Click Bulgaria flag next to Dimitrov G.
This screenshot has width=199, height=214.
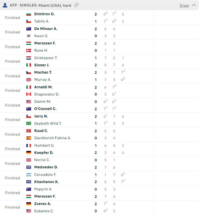pos(29,14)
